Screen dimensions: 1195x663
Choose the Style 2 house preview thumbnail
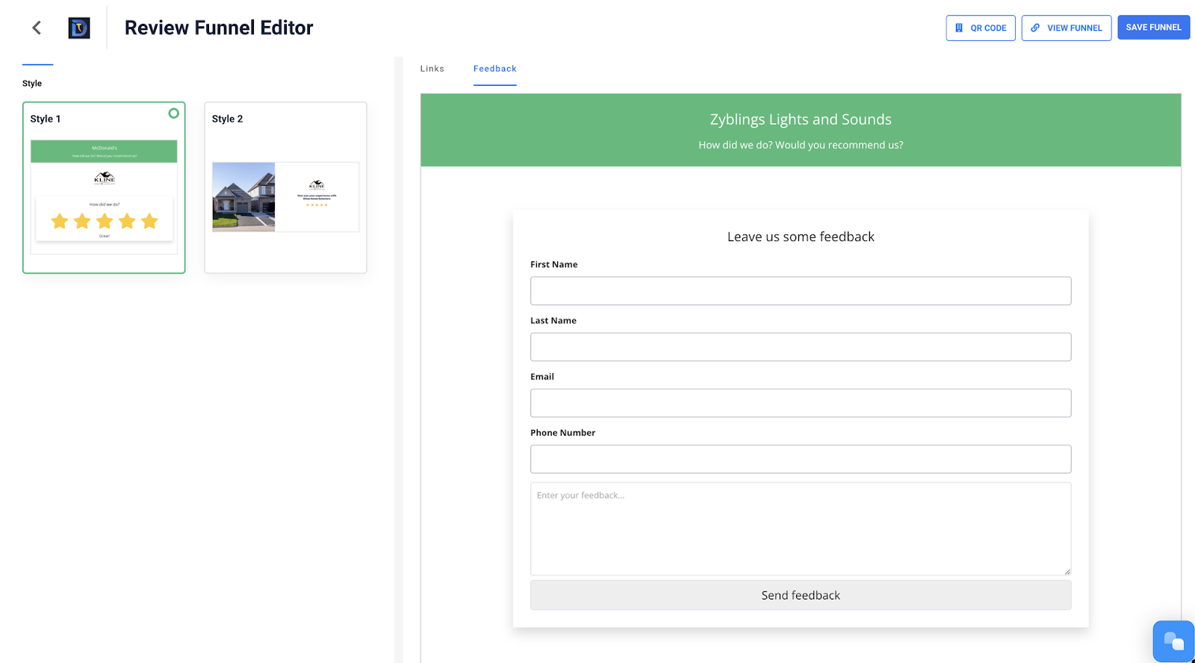pos(285,197)
